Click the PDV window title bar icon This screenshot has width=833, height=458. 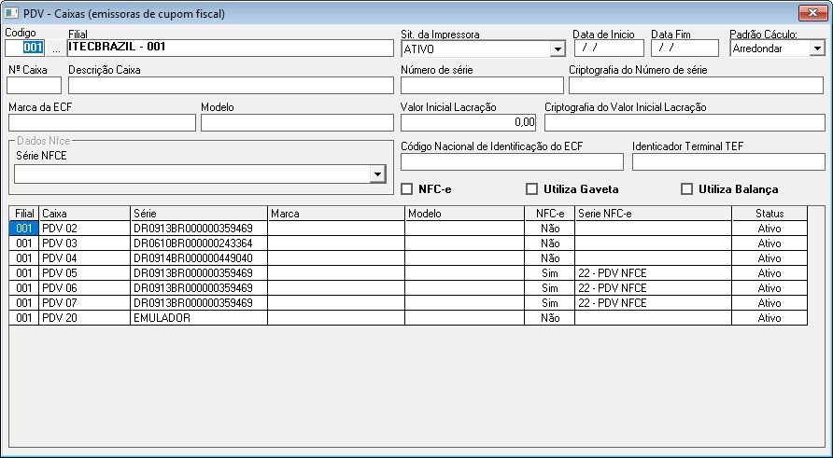(x=10, y=14)
